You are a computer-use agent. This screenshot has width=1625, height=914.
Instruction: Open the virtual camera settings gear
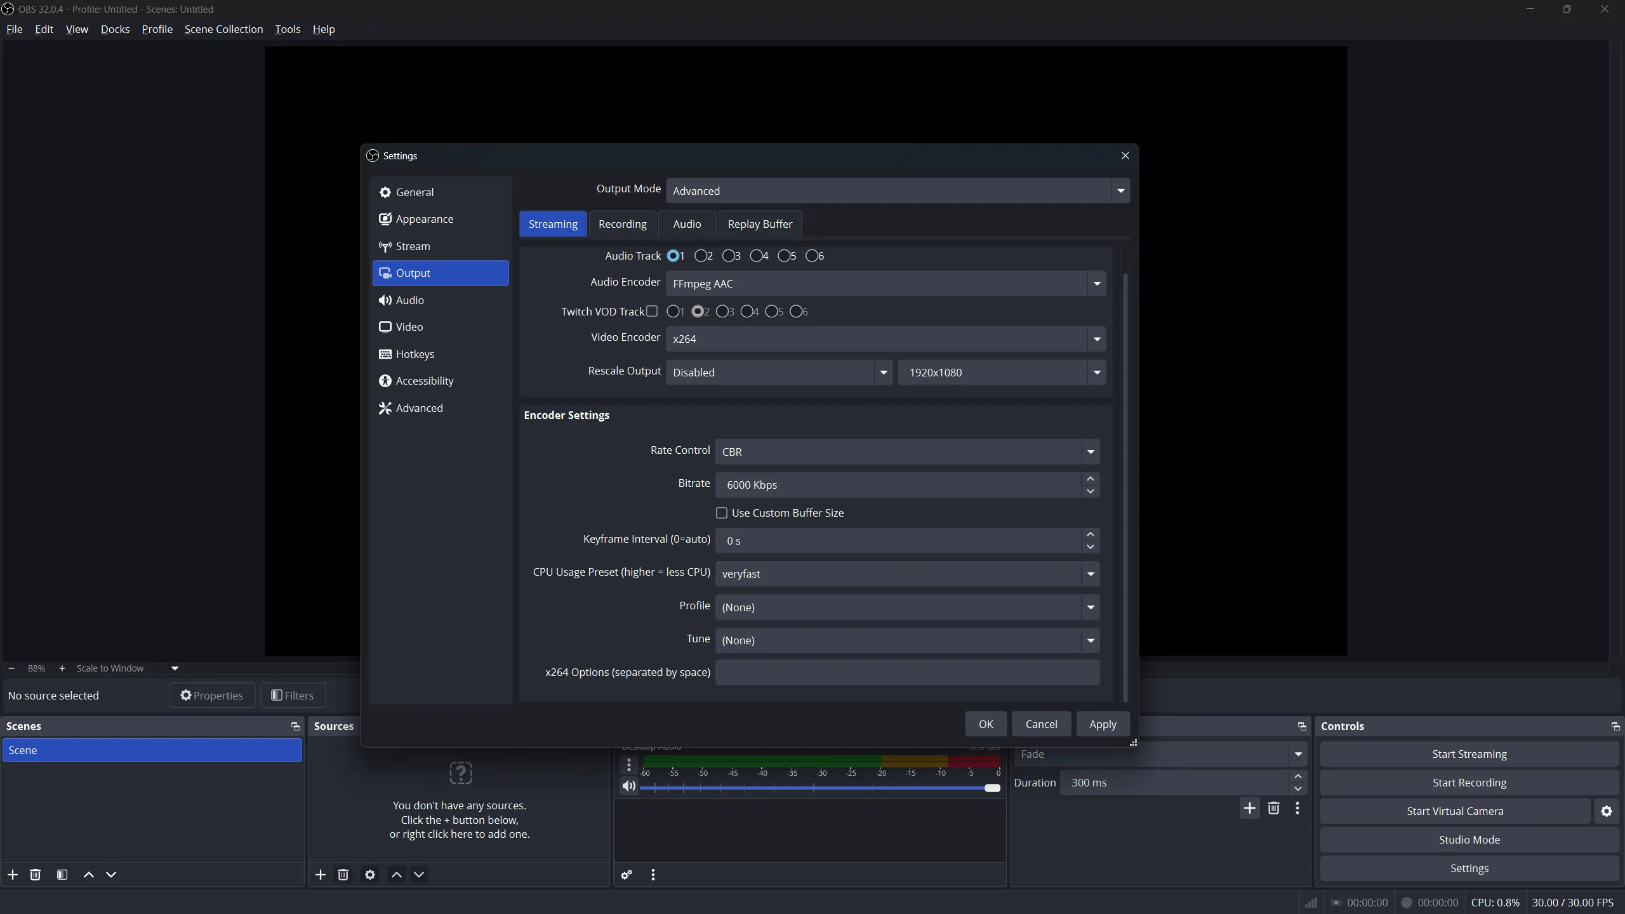[1606, 811]
